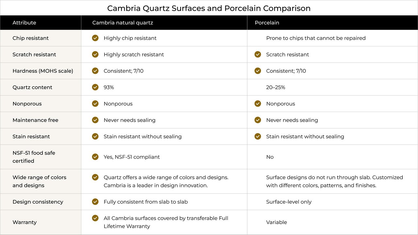Click the checkmark beside Quartz offers wide range
This screenshot has height=235, width=418.
click(x=95, y=177)
